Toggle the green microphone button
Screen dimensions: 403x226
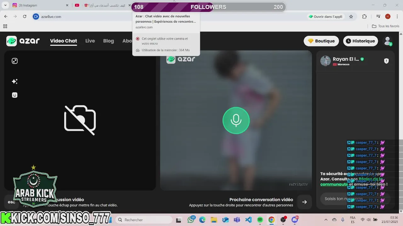236,121
